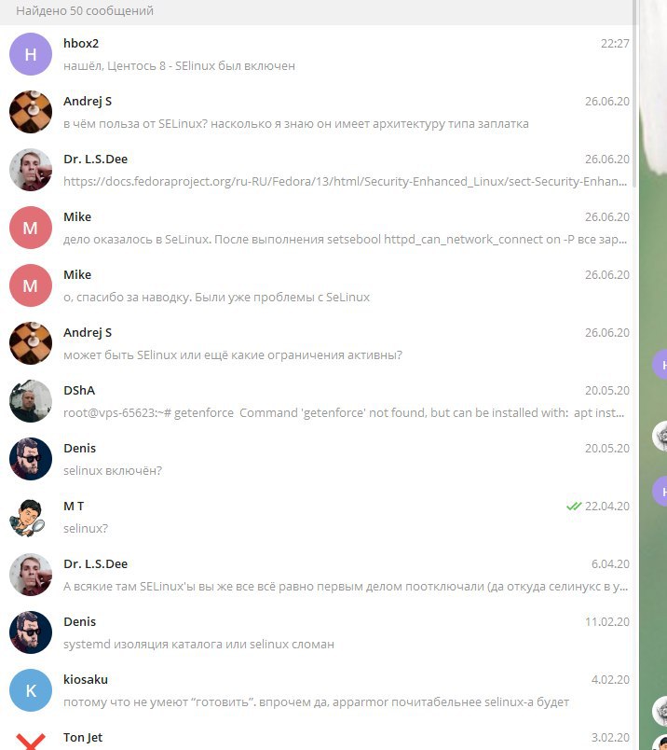
Task: Click Andrej S chessboard avatar on SELinux benefits message
Action: point(31,112)
